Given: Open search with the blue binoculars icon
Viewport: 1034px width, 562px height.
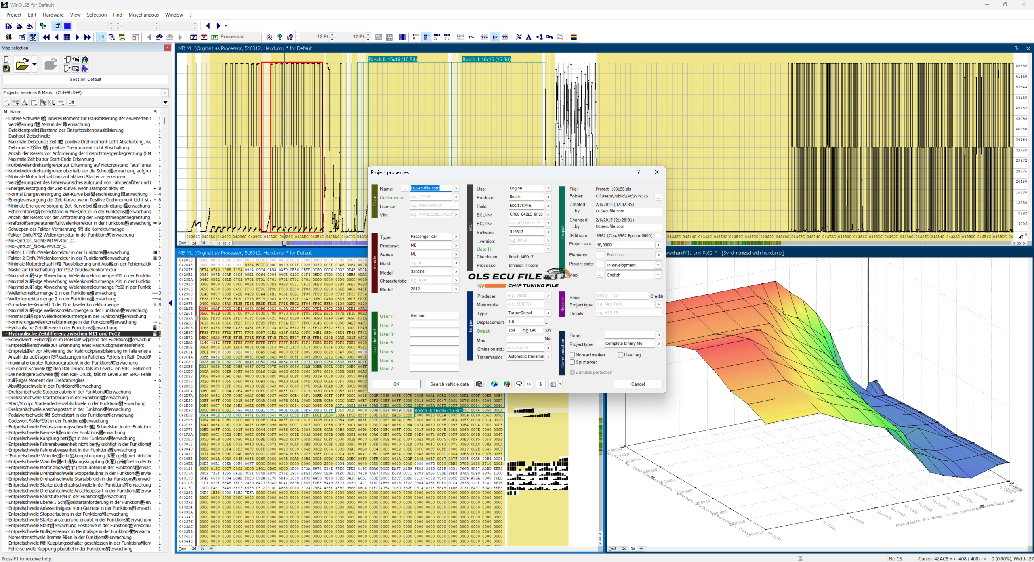Looking at the screenshot, I should (x=160, y=37).
